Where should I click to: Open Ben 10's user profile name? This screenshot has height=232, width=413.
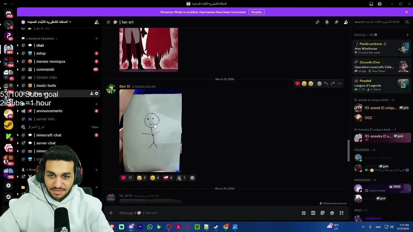click(125, 86)
